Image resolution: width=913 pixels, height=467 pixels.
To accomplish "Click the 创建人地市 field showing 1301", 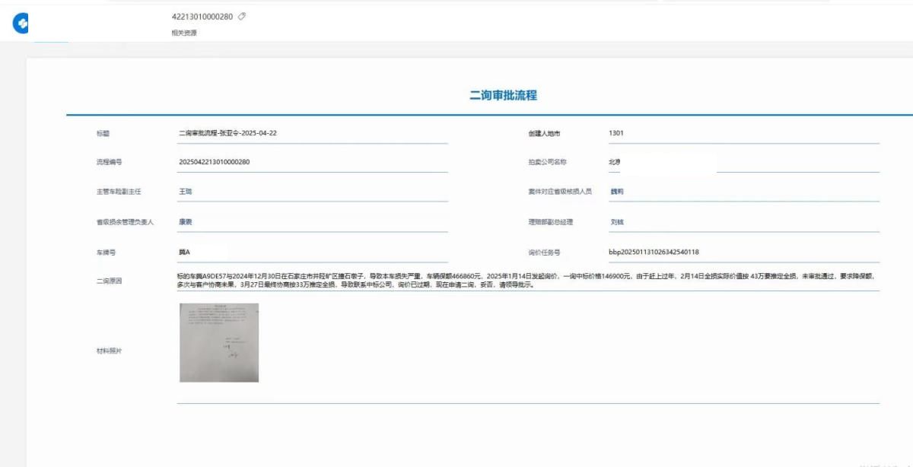I will coord(616,133).
